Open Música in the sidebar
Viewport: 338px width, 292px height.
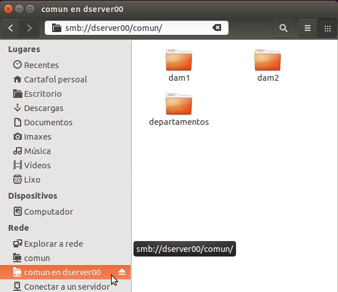pyautogui.click(x=65, y=151)
